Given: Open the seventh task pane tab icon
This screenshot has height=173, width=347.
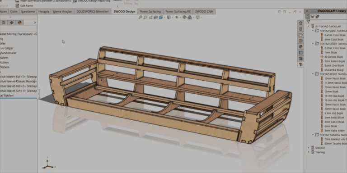Looking at the screenshot, I should pos(300,59).
